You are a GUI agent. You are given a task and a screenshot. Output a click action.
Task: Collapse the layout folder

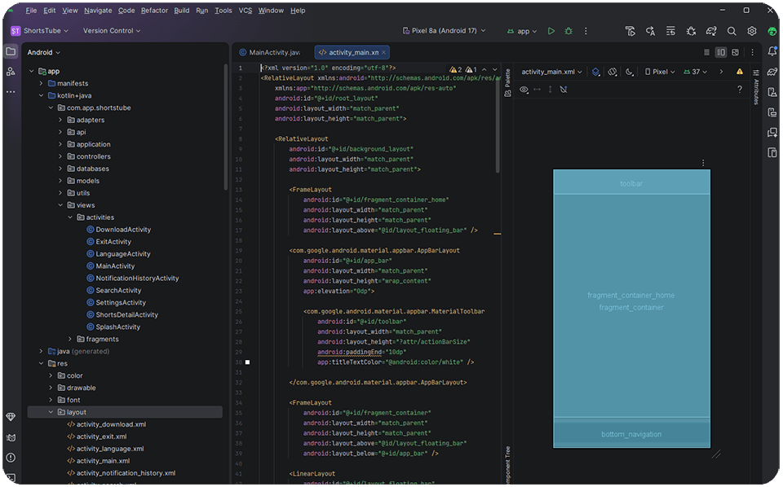tap(51, 412)
